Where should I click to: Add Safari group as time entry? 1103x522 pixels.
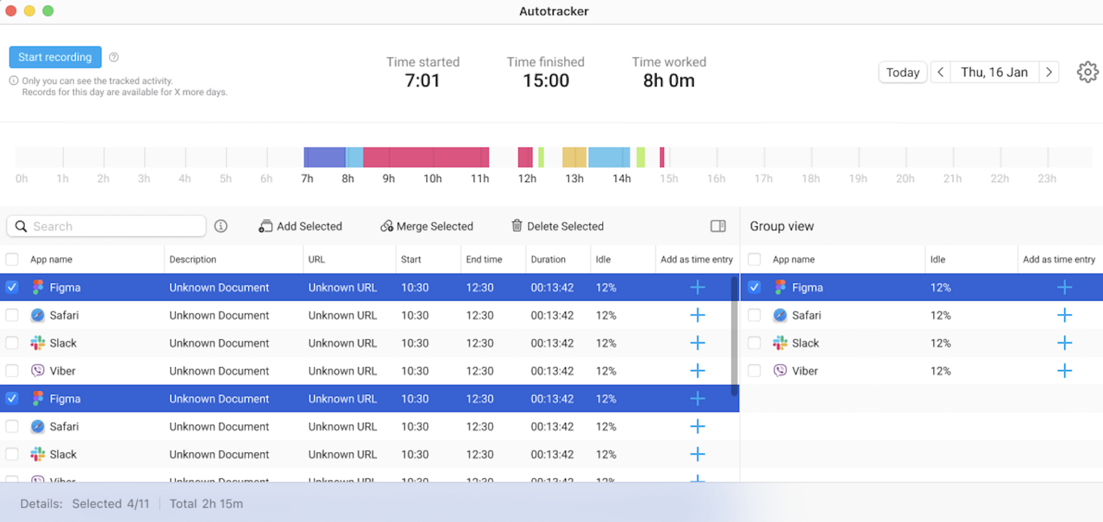1064,315
